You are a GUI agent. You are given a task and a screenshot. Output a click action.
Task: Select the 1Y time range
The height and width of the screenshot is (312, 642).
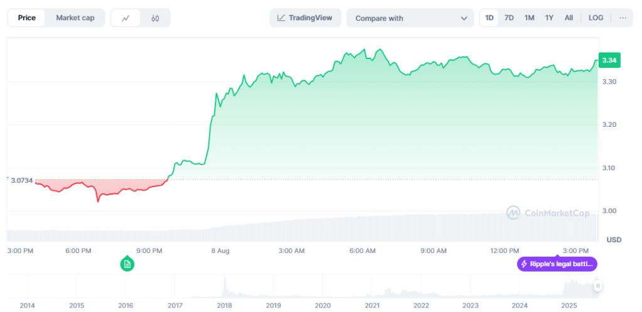pyautogui.click(x=549, y=18)
